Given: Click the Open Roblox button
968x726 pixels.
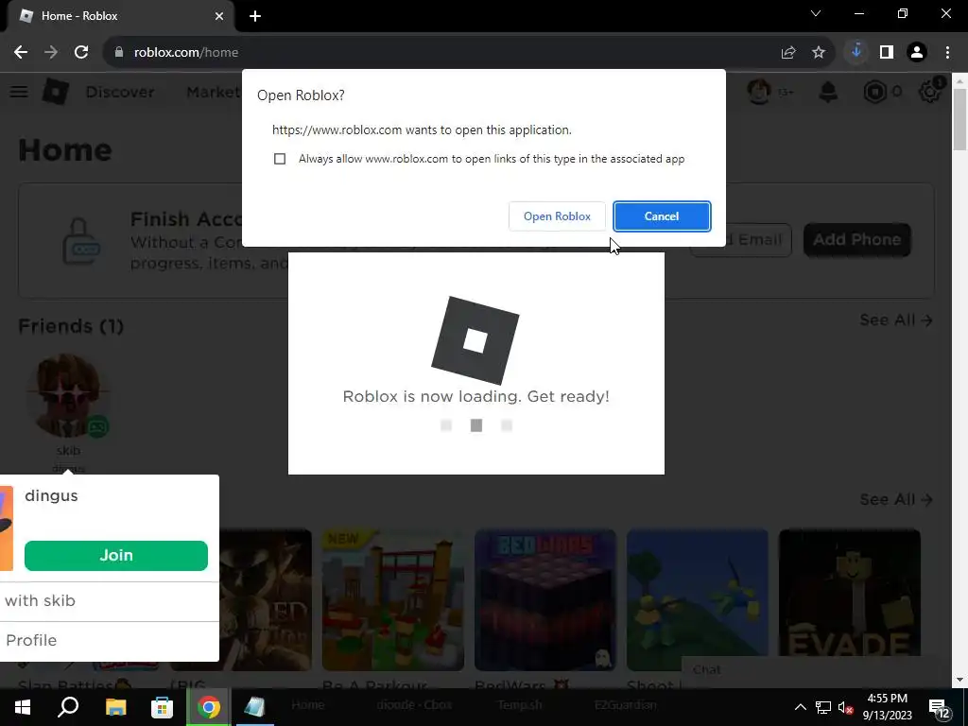Looking at the screenshot, I should pyautogui.click(x=557, y=216).
